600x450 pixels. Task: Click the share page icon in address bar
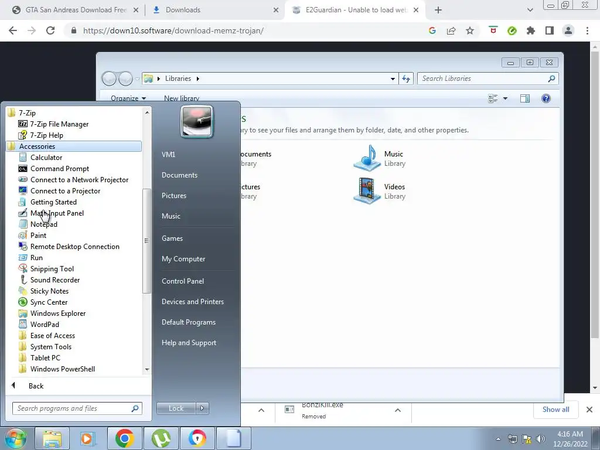coord(451,30)
